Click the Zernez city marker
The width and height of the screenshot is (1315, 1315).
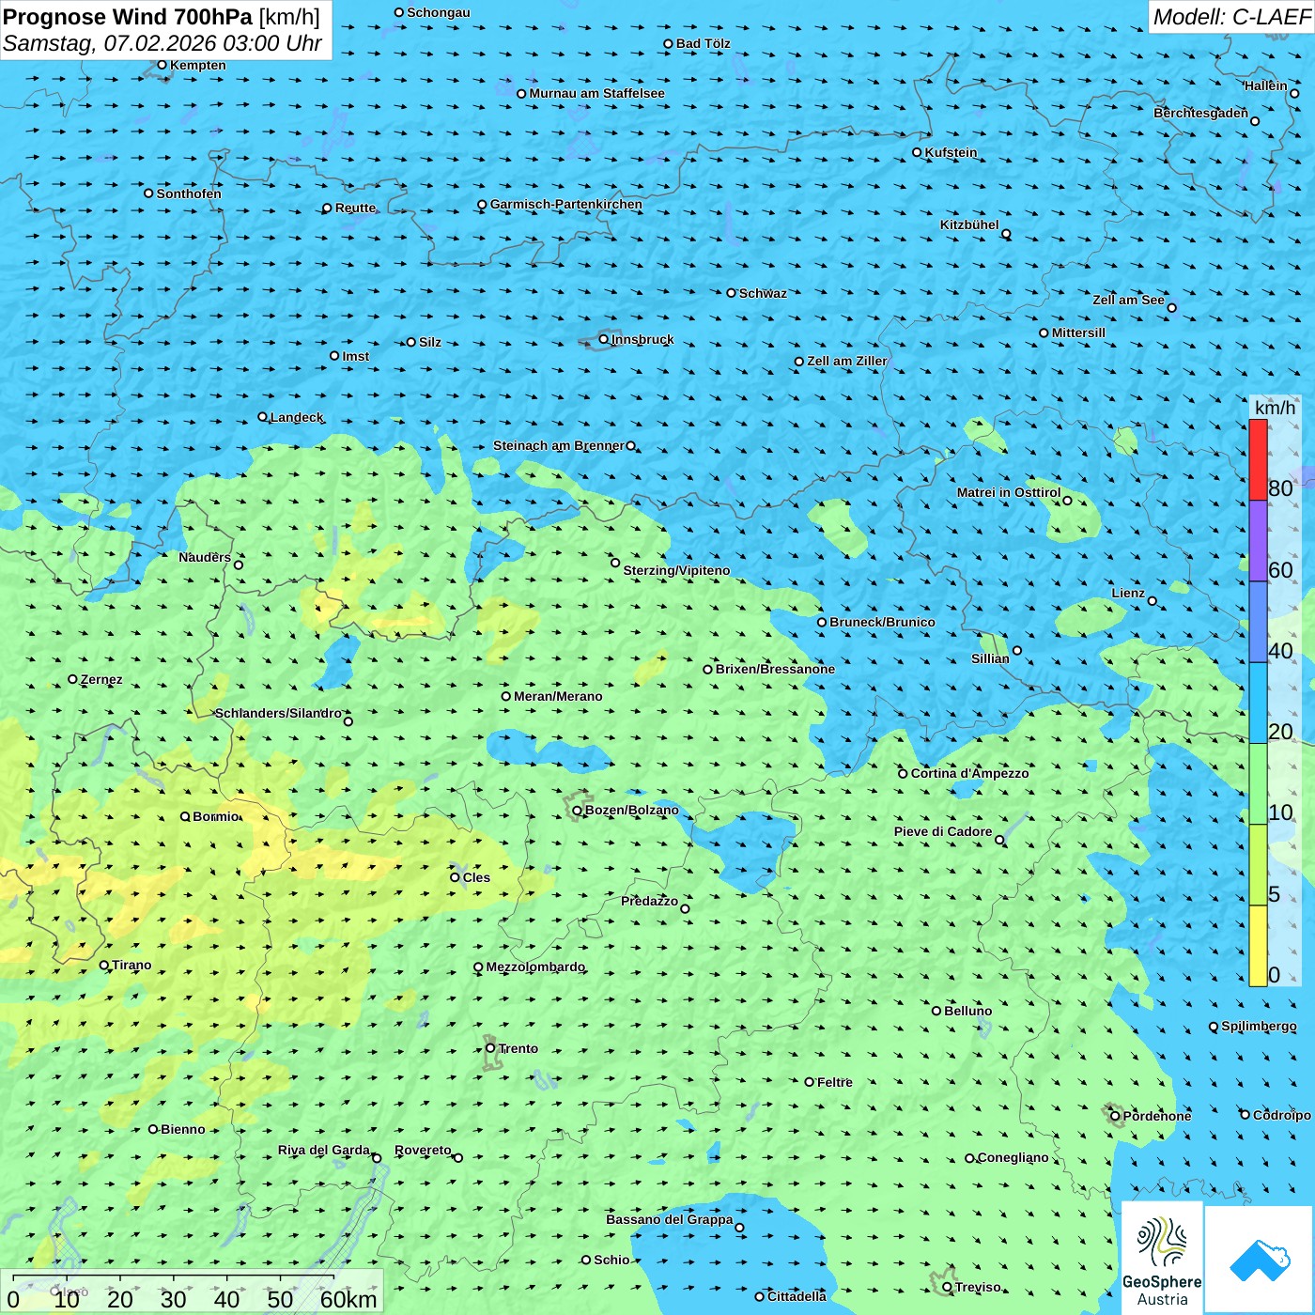pyautogui.click(x=73, y=679)
